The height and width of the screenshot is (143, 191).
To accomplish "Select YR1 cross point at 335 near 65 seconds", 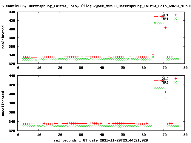I will click(153, 57).
